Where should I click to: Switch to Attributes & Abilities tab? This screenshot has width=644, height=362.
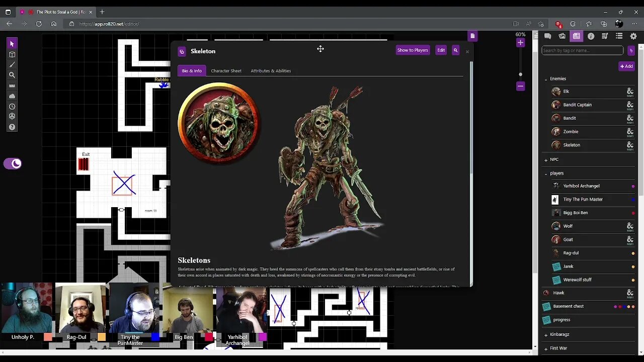(x=271, y=71)
